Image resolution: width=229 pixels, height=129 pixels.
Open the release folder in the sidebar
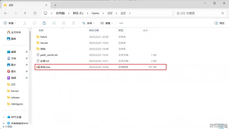tap(13, 98)
